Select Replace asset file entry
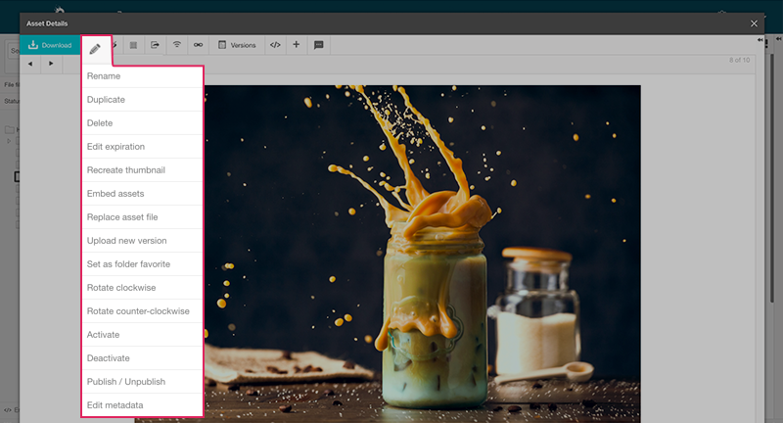This screenshot has height=423, width=783. 142,217
